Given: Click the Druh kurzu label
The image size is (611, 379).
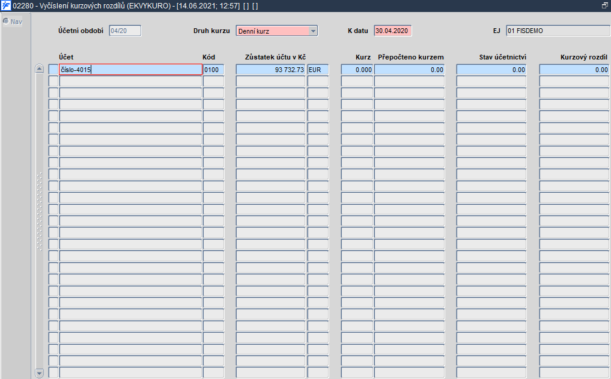Looking at the screenshot, I should pyautogui.click(x=211, y=31).
